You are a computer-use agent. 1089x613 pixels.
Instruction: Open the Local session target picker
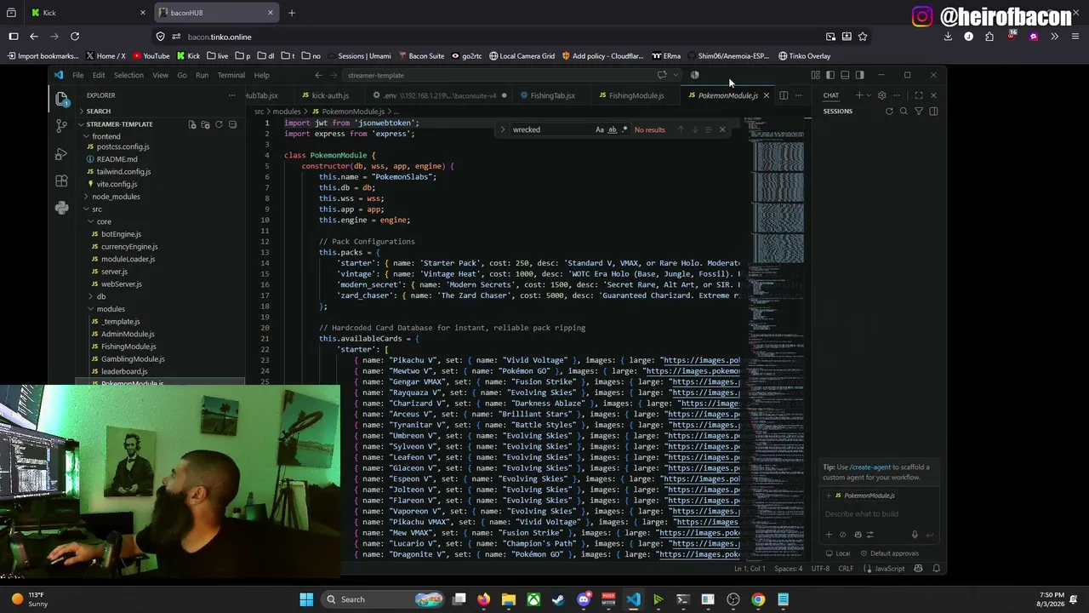[x=838, y=553]
